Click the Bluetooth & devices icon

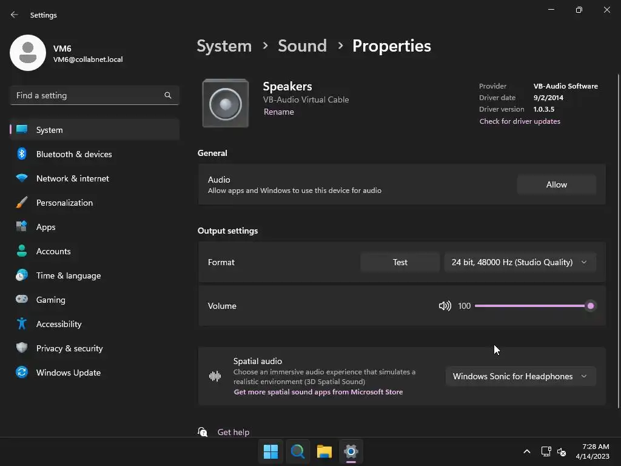pos(22,154)
